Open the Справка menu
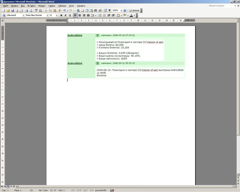 81,6
